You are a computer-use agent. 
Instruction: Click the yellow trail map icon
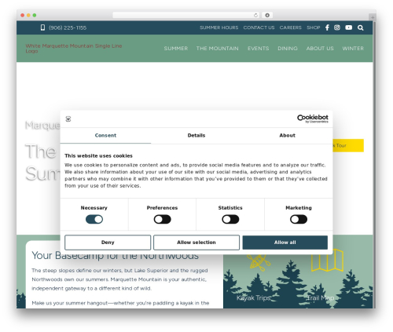327,260
